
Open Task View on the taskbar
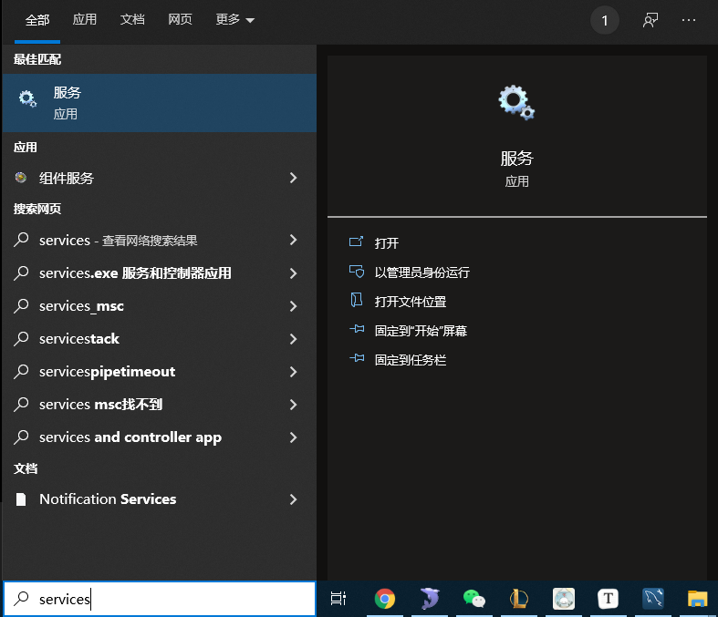coord(338,598)
